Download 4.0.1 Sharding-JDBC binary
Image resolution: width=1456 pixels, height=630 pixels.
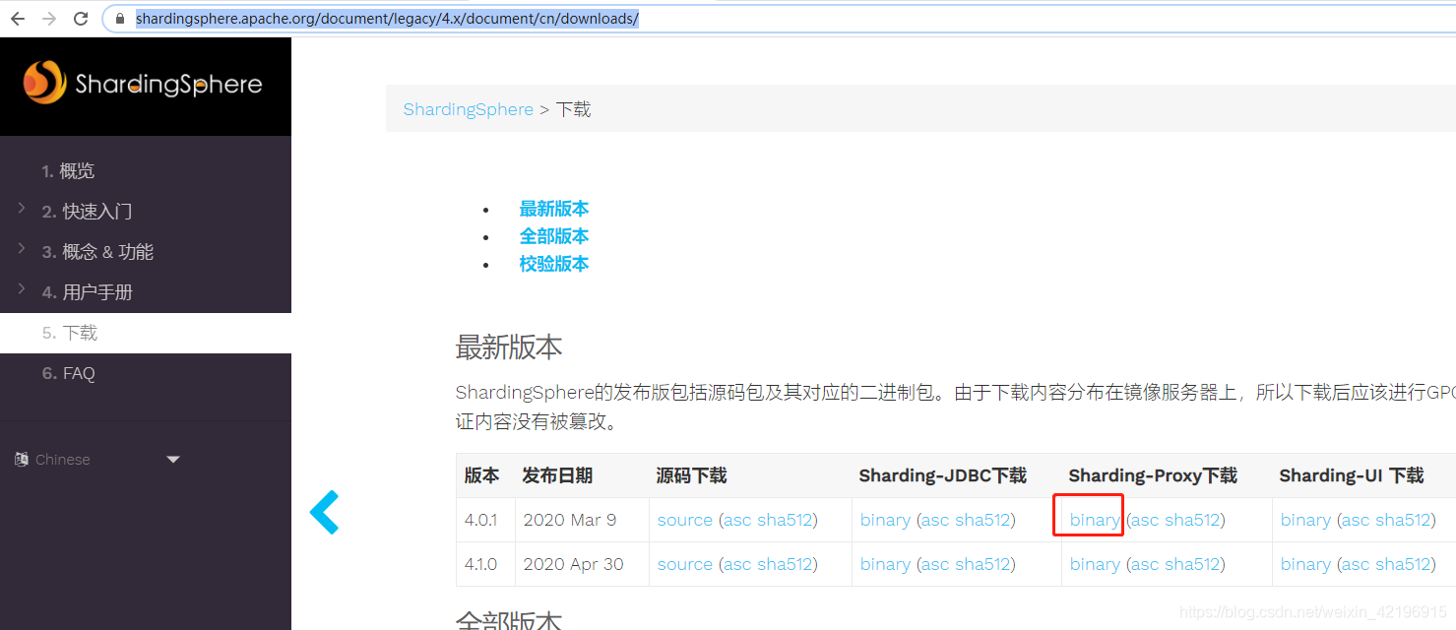pos(885,520)
